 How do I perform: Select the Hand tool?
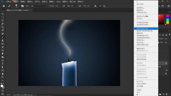click(x=2, y=74)
